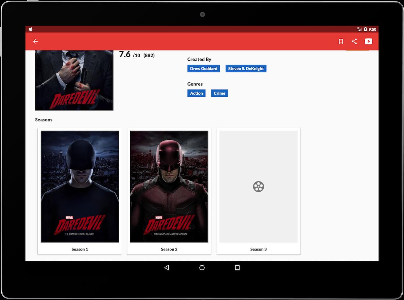Tap the Seasons section heading
Image resolution: width=404 pixels, height=300 pixels.
point(44,120)
